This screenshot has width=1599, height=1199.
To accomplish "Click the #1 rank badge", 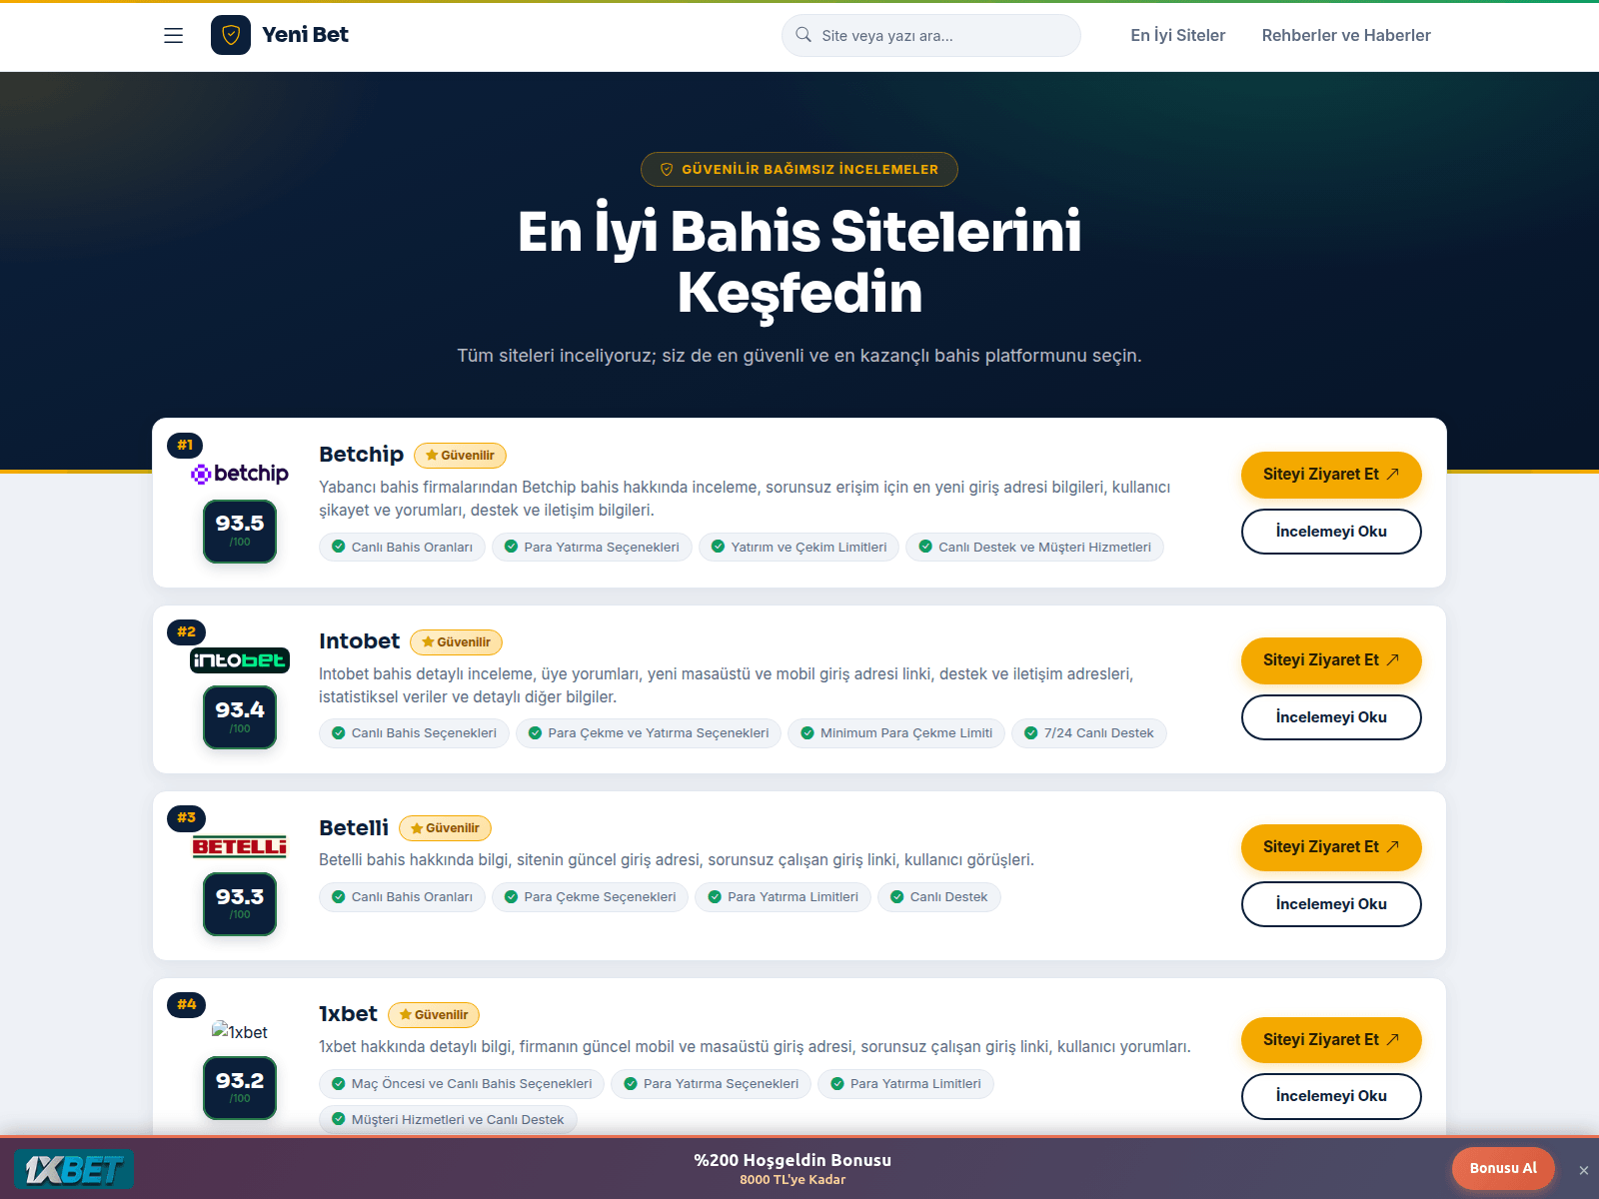I will point(185,445).
